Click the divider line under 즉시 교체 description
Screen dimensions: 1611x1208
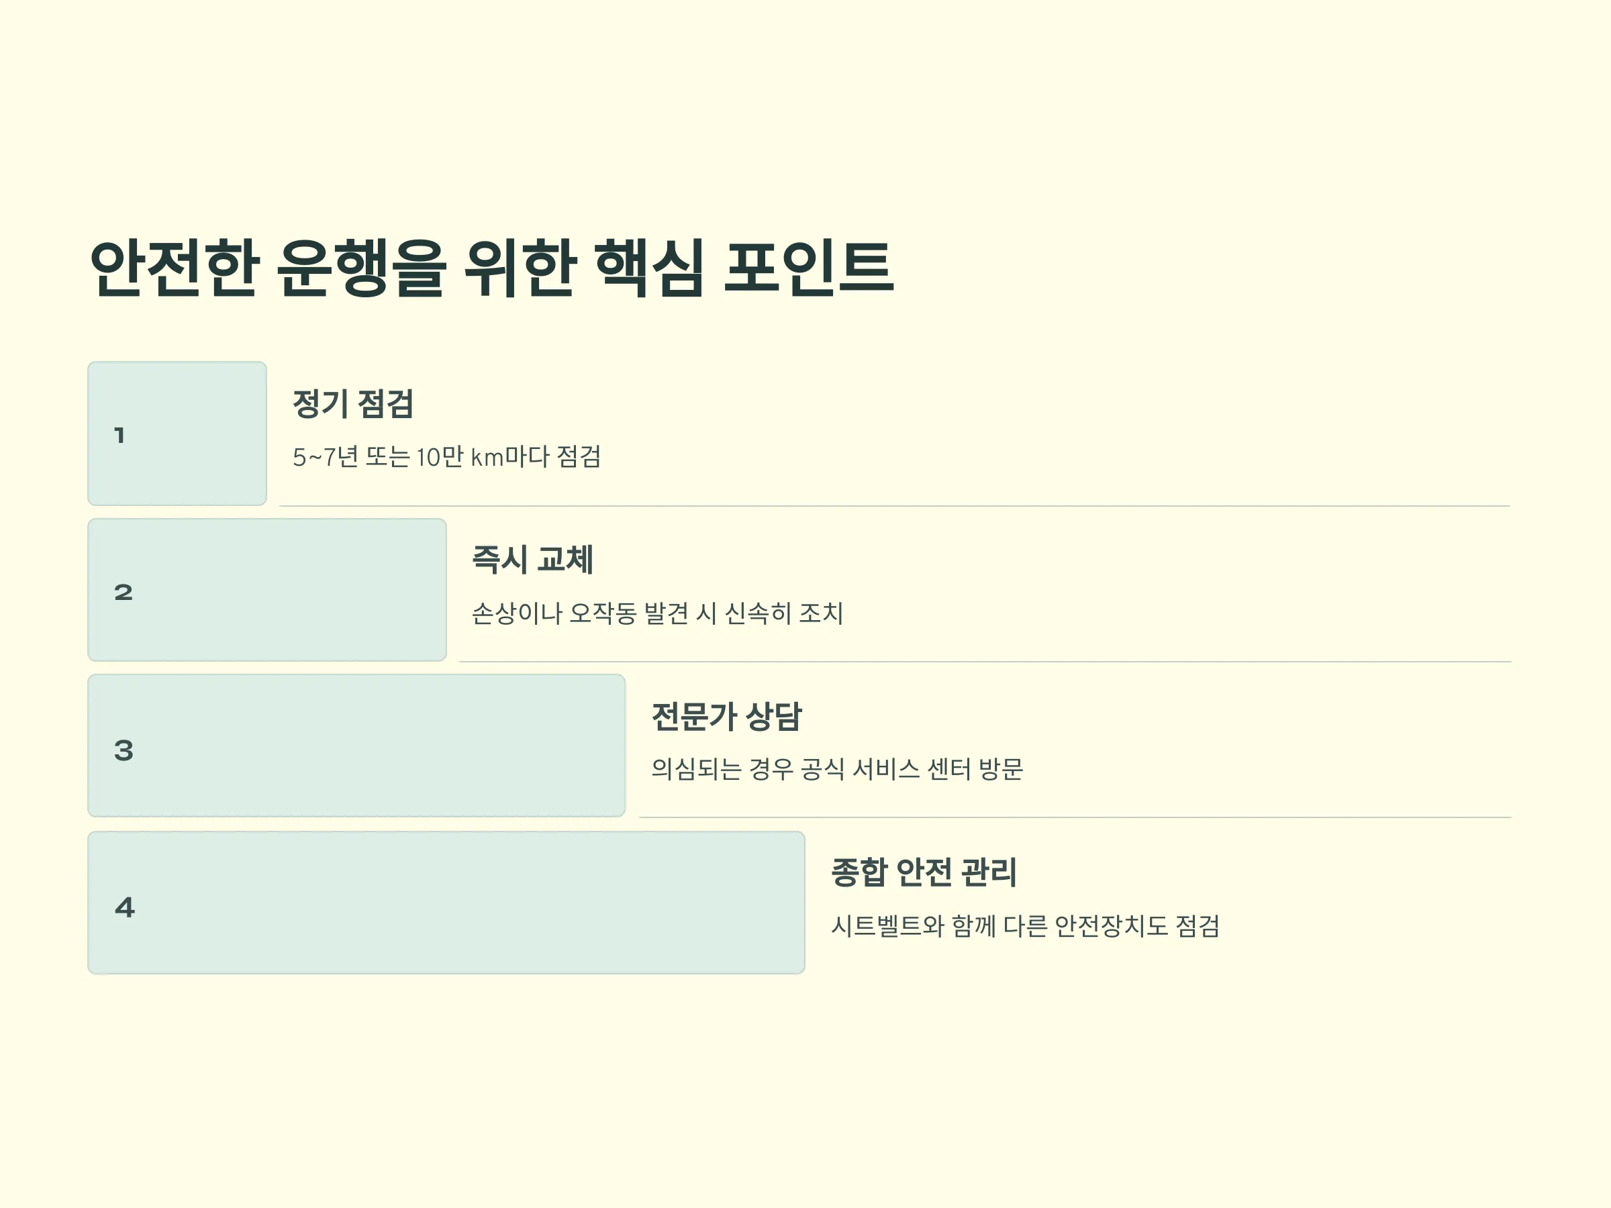(x=985, y=661)
